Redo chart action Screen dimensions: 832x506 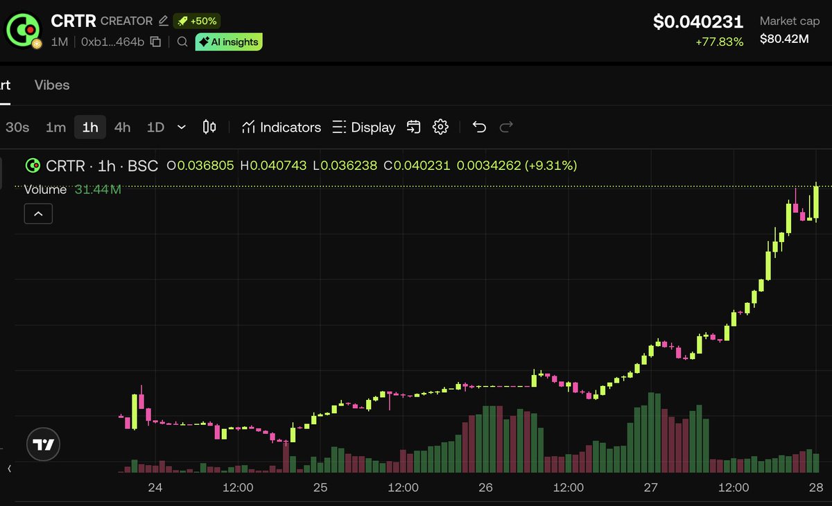[506, 127]
